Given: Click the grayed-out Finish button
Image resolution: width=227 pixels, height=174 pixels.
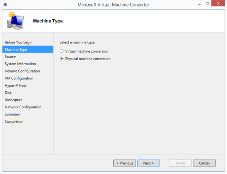Looking at the screenshot, I should click(180, 163).
